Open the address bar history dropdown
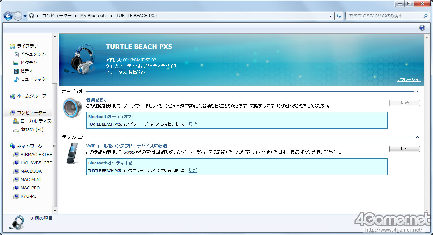 (x=331, y=16)
